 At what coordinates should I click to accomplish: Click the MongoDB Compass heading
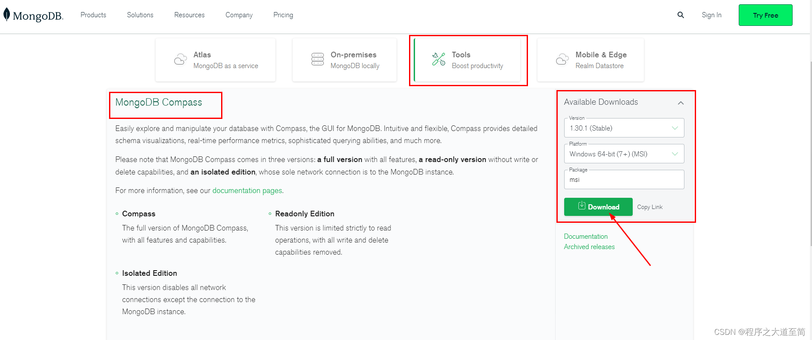click(159, 103)
